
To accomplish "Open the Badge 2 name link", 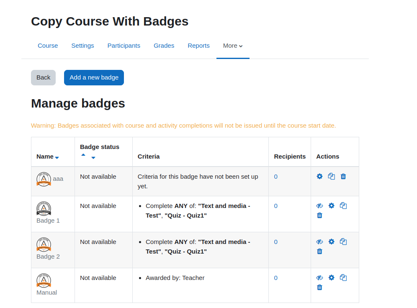I will coord(48,257).
